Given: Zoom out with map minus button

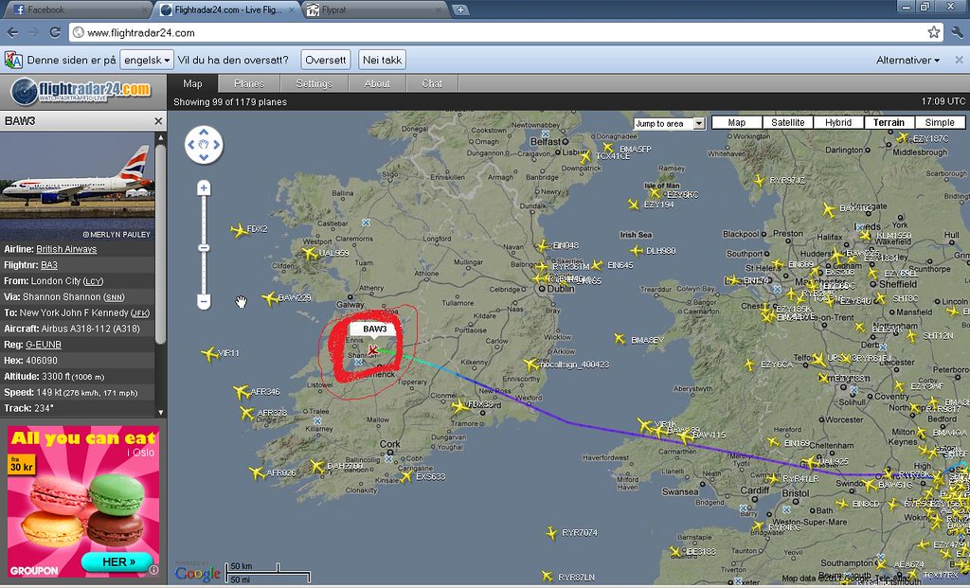Looking at the screenshot, I should (x=204, y=302).
